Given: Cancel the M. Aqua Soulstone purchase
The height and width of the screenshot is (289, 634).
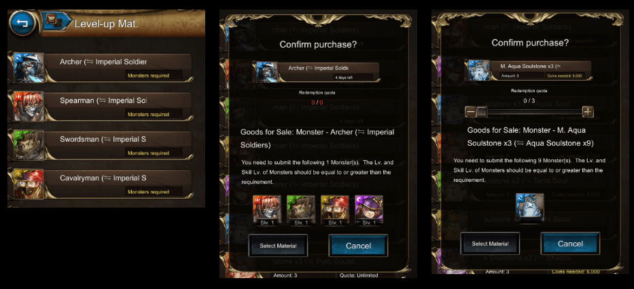Looking at the screenshot, I should (x=570, y=244).
